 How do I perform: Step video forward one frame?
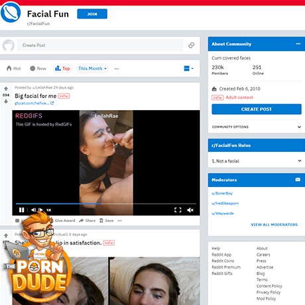[41, 210]
